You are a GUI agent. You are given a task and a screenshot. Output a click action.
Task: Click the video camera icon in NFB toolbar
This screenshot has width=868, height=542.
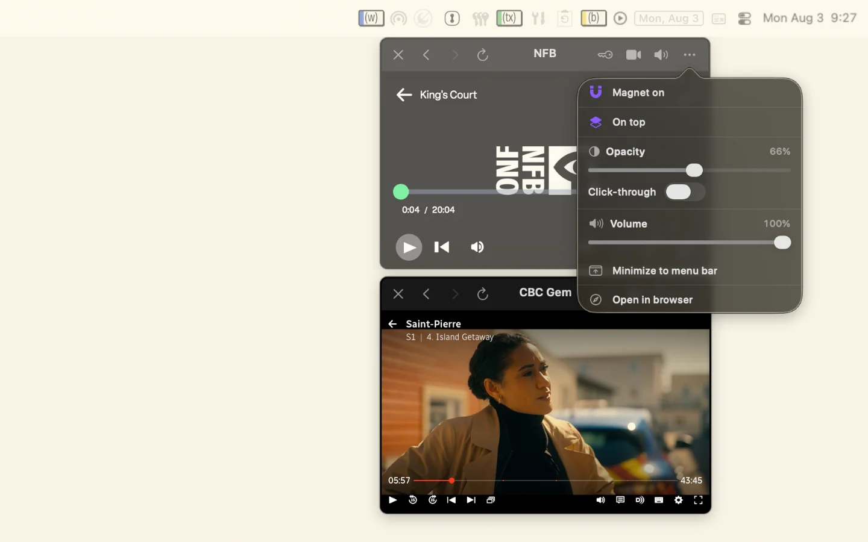pyautogui.click(x=634, y=55)
